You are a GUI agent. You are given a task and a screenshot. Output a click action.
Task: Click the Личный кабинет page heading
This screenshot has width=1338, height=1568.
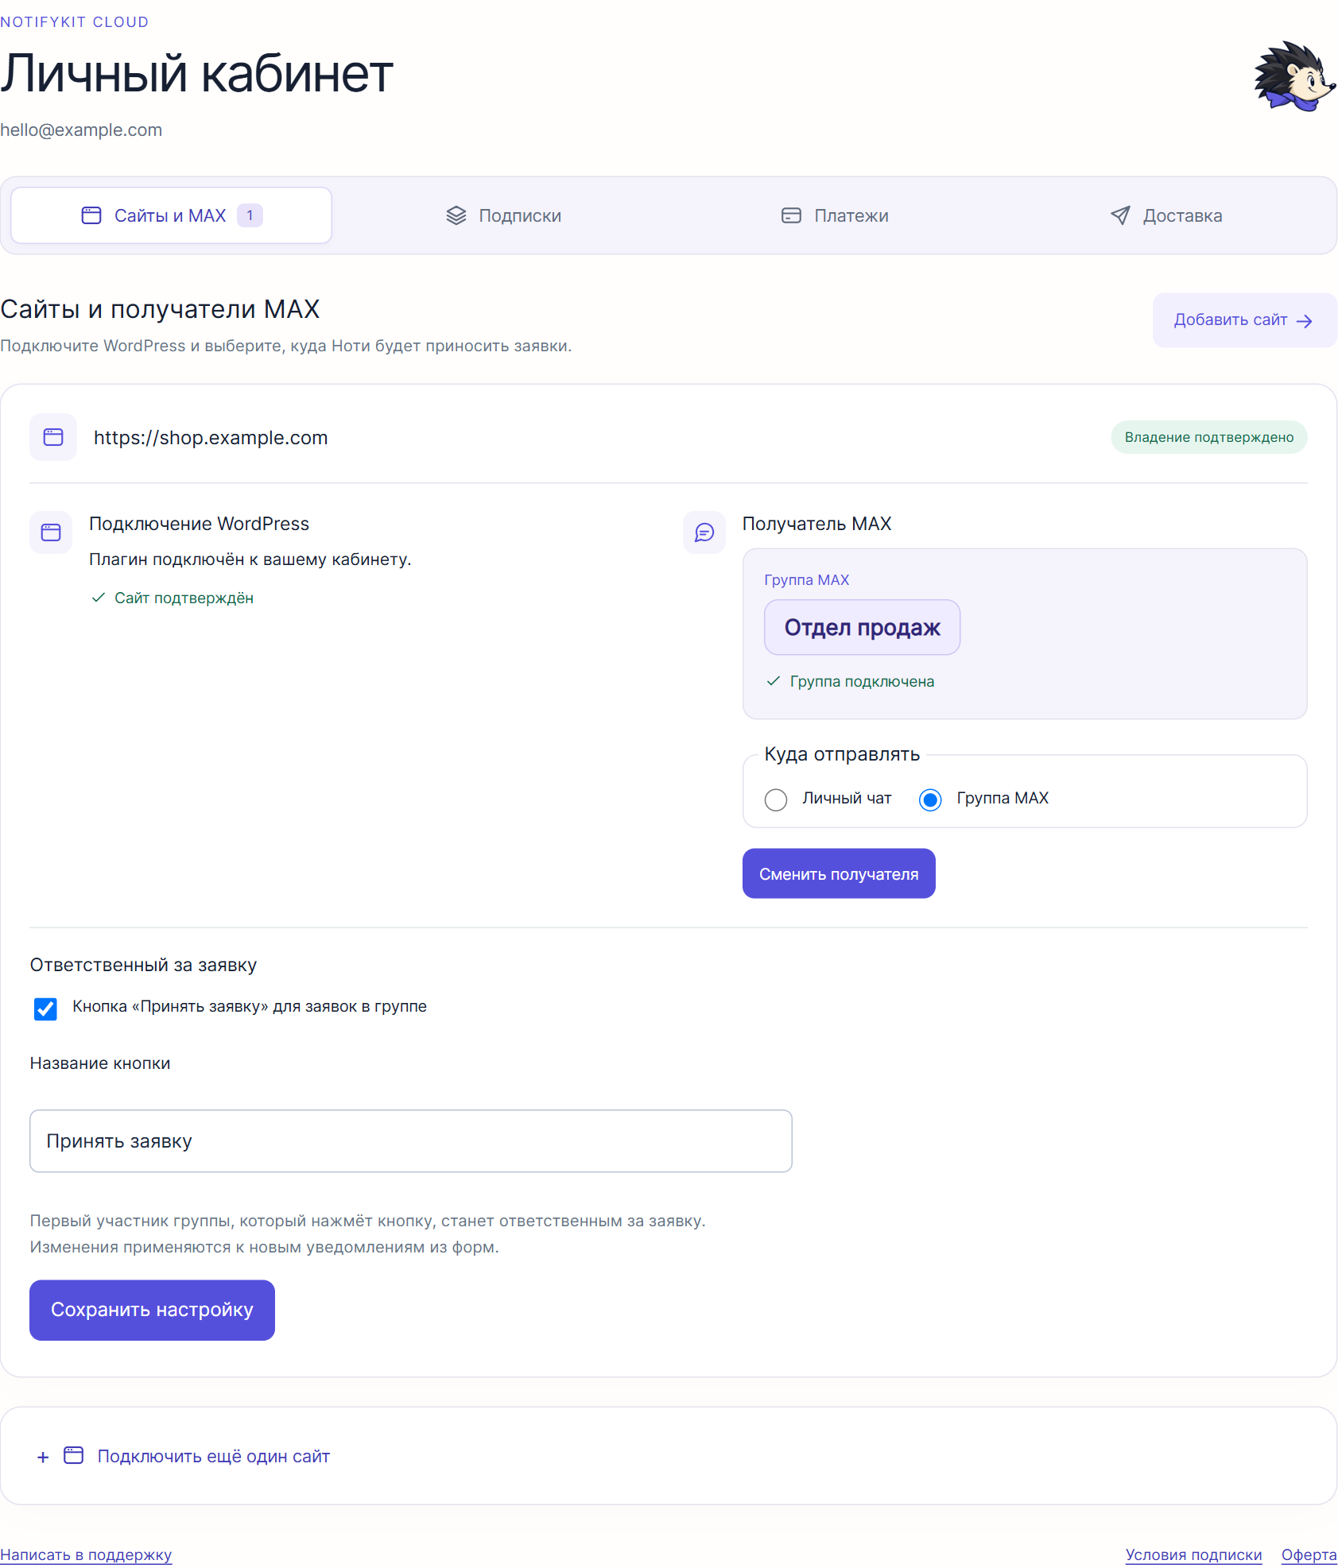pyautogui.click(x=196, y=73)
